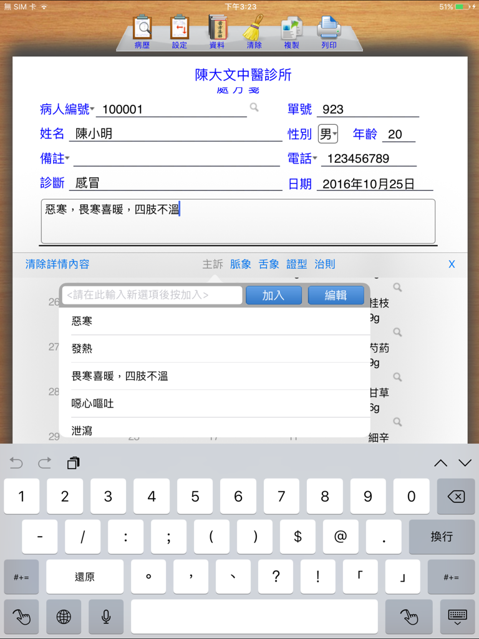Tap the 換行 return key
The image size is (479, 639).
pyautogui.click(x=442, y=536)
